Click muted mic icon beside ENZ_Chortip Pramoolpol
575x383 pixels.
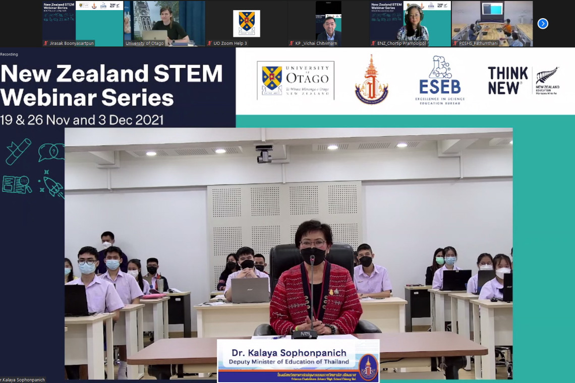pyautogui.click(x=373, y=43)
